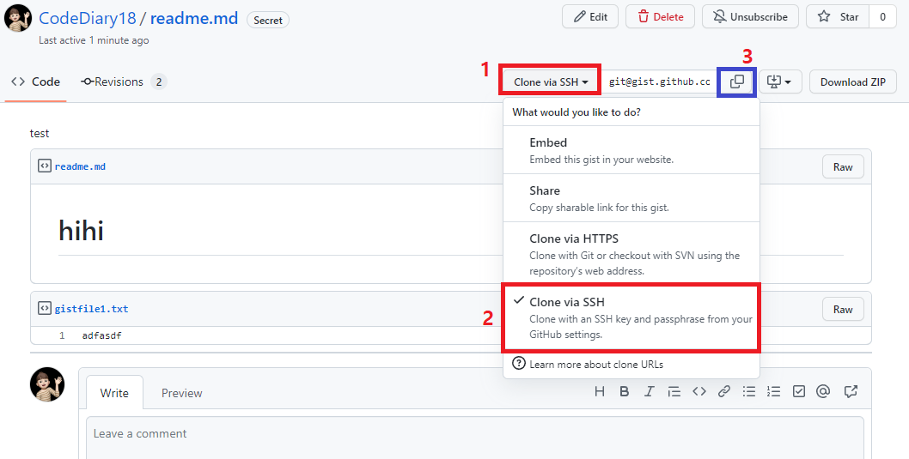Expand the Clone via SSH dropdown button
909x459 pixels.
(x=551, y=82)
